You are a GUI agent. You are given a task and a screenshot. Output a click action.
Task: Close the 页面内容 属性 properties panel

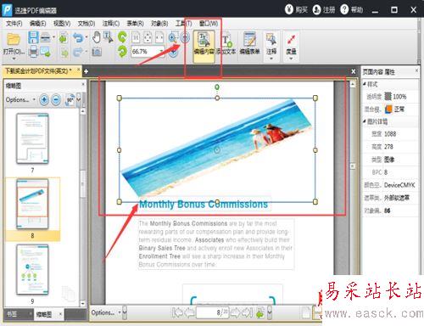pyautogui.click(x=416, y=70)
